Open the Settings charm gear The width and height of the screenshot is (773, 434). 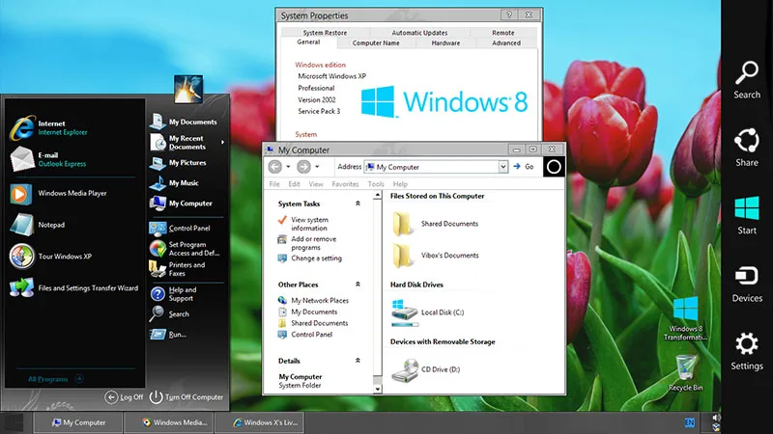pos(746,343)
